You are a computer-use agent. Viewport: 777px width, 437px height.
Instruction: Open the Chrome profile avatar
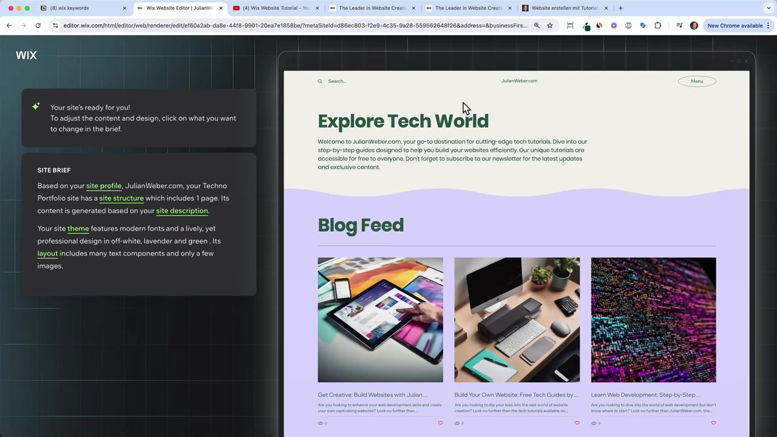pyautogui.click(x=694, y=25)
